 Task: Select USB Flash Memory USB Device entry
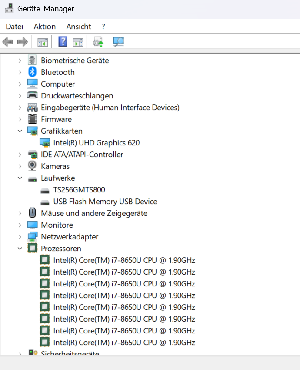[x=105, y=202]
